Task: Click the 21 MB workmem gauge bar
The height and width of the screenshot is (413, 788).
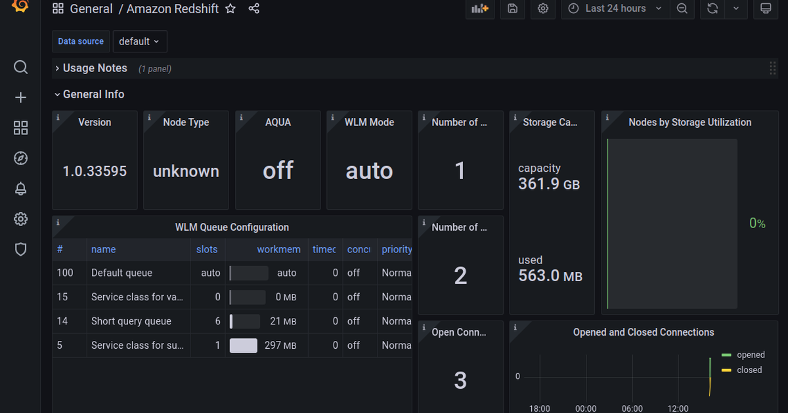Action: pyautogui.click(x=245, y=321)
